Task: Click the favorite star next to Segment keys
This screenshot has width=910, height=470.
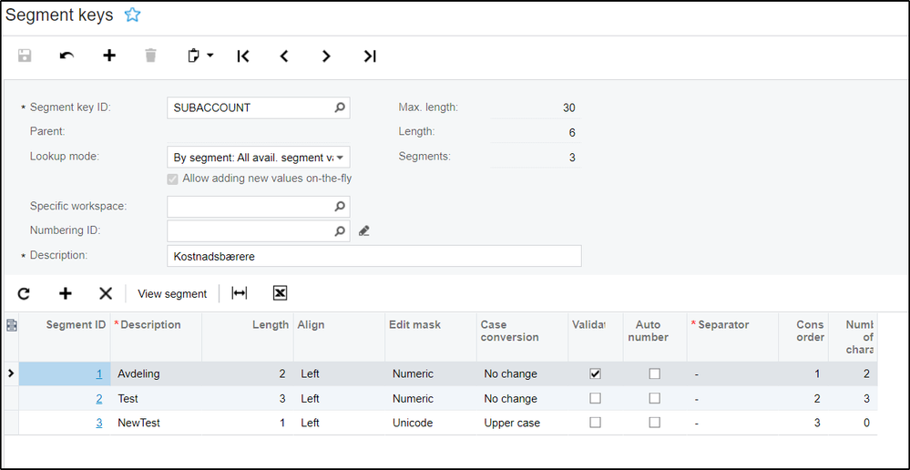Action: (132, 15)
